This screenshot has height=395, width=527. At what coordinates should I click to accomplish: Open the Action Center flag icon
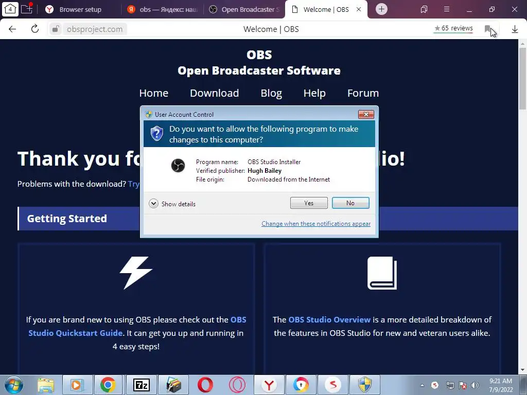(x=463, y=386)
